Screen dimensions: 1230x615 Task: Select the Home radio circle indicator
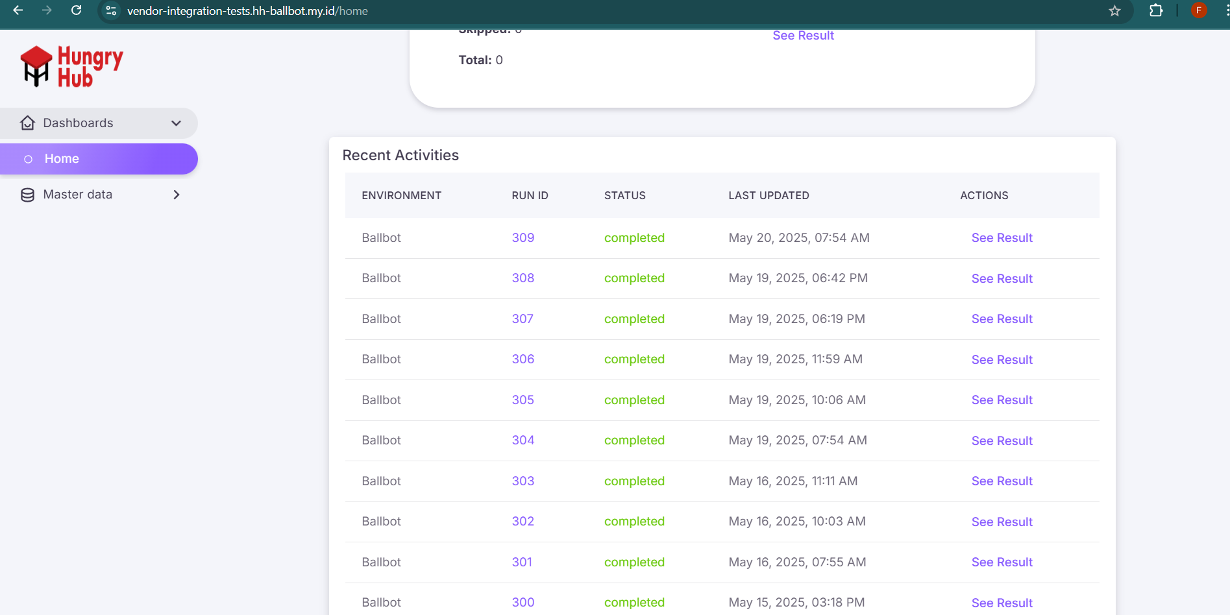pyautogui.click(x=28, y=159)
